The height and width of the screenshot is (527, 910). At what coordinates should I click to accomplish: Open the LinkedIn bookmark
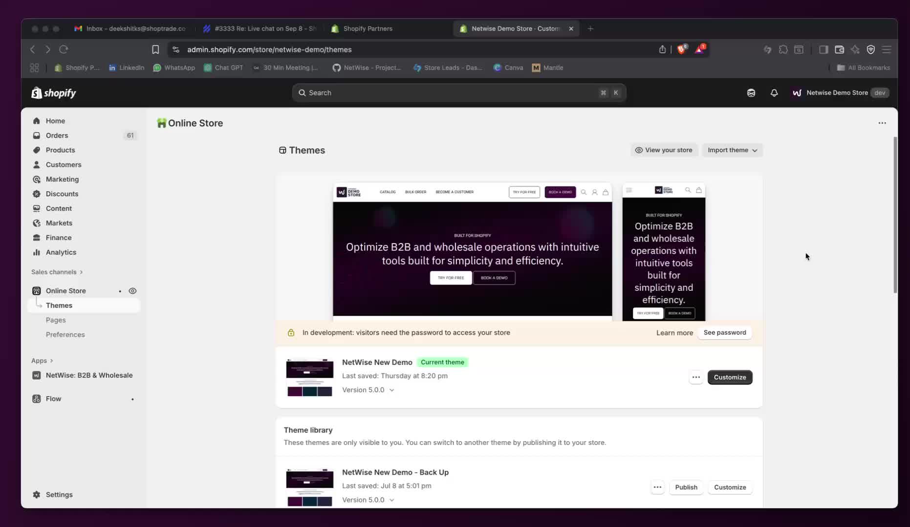pos(127,68)
